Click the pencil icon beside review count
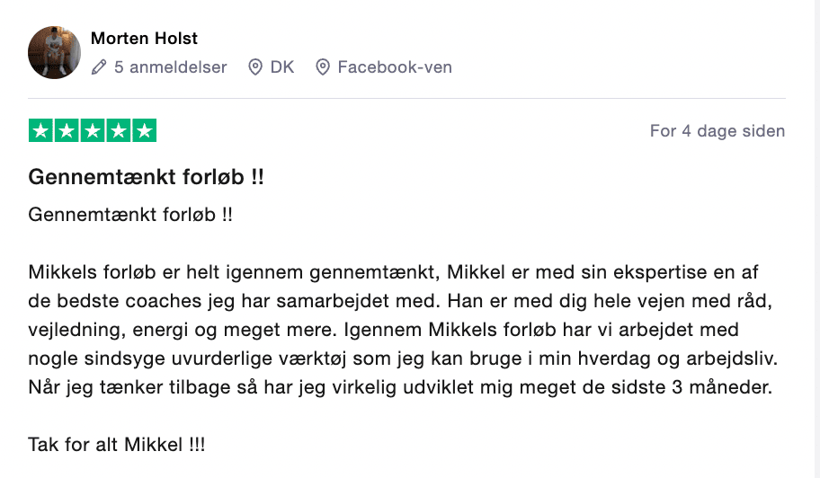 pyautogui.click(x=99, y=67)
